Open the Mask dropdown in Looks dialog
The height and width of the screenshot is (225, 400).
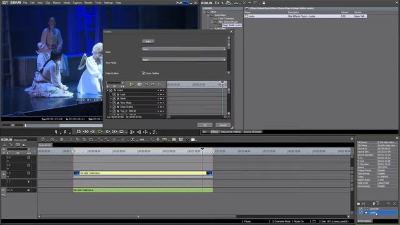point(184,49)
